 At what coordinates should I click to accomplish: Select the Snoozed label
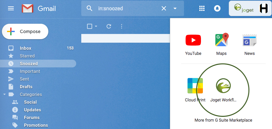point(28,64)
